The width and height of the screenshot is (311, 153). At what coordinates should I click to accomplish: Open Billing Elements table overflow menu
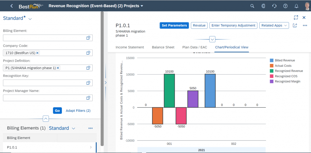[91, 128]
